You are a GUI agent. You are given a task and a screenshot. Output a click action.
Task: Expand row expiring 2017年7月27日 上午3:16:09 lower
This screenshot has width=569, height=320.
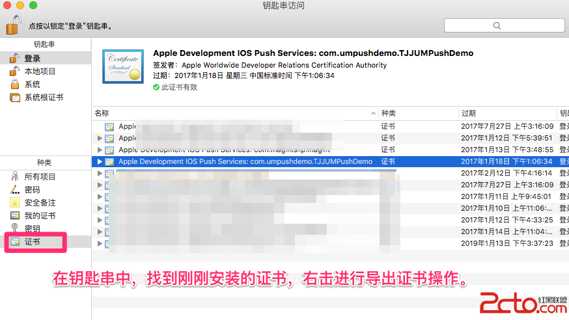click(x=100, y=185)
